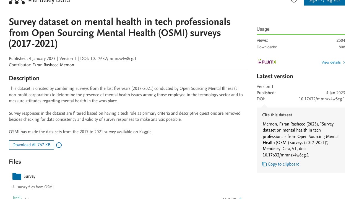
Task: Click the Download All 767 KB button
Action: coord(31,145)
